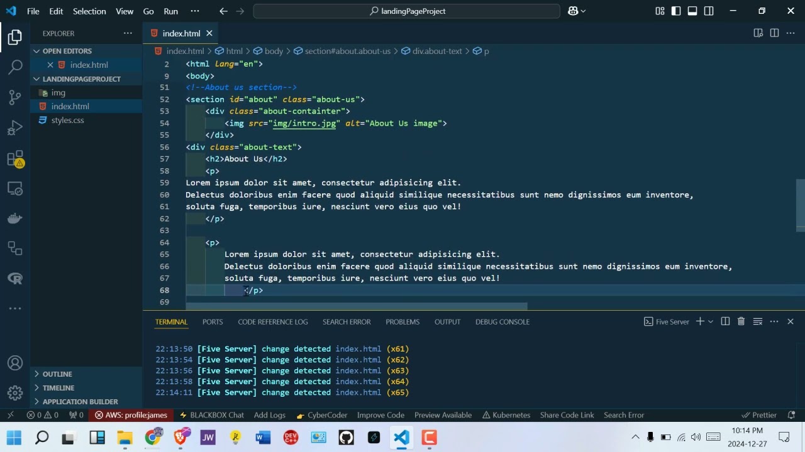
Task: Split the editor to the right
Action: click(774, 33)
